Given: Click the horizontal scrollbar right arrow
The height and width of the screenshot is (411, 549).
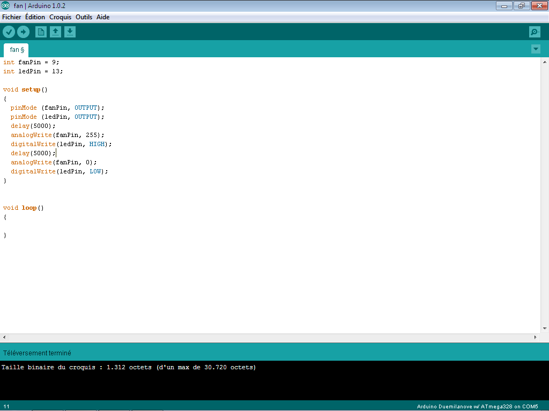Looking at the screenshot, I should point(536,337).
